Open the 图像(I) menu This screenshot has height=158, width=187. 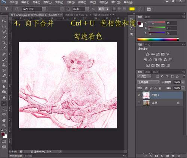click(36, 2)
